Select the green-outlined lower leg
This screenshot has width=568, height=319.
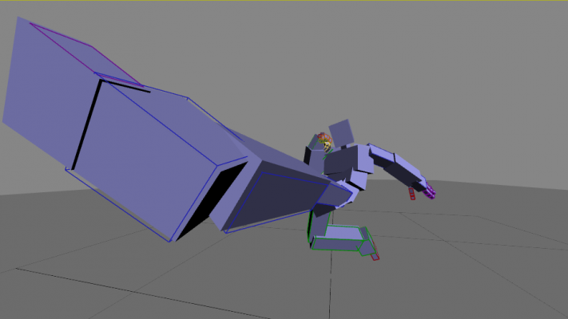click(338, 238)
